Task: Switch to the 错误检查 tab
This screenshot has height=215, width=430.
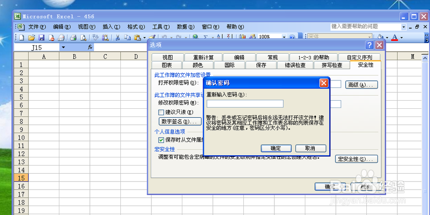Action: pyautogui.click(x=295, y=65)
